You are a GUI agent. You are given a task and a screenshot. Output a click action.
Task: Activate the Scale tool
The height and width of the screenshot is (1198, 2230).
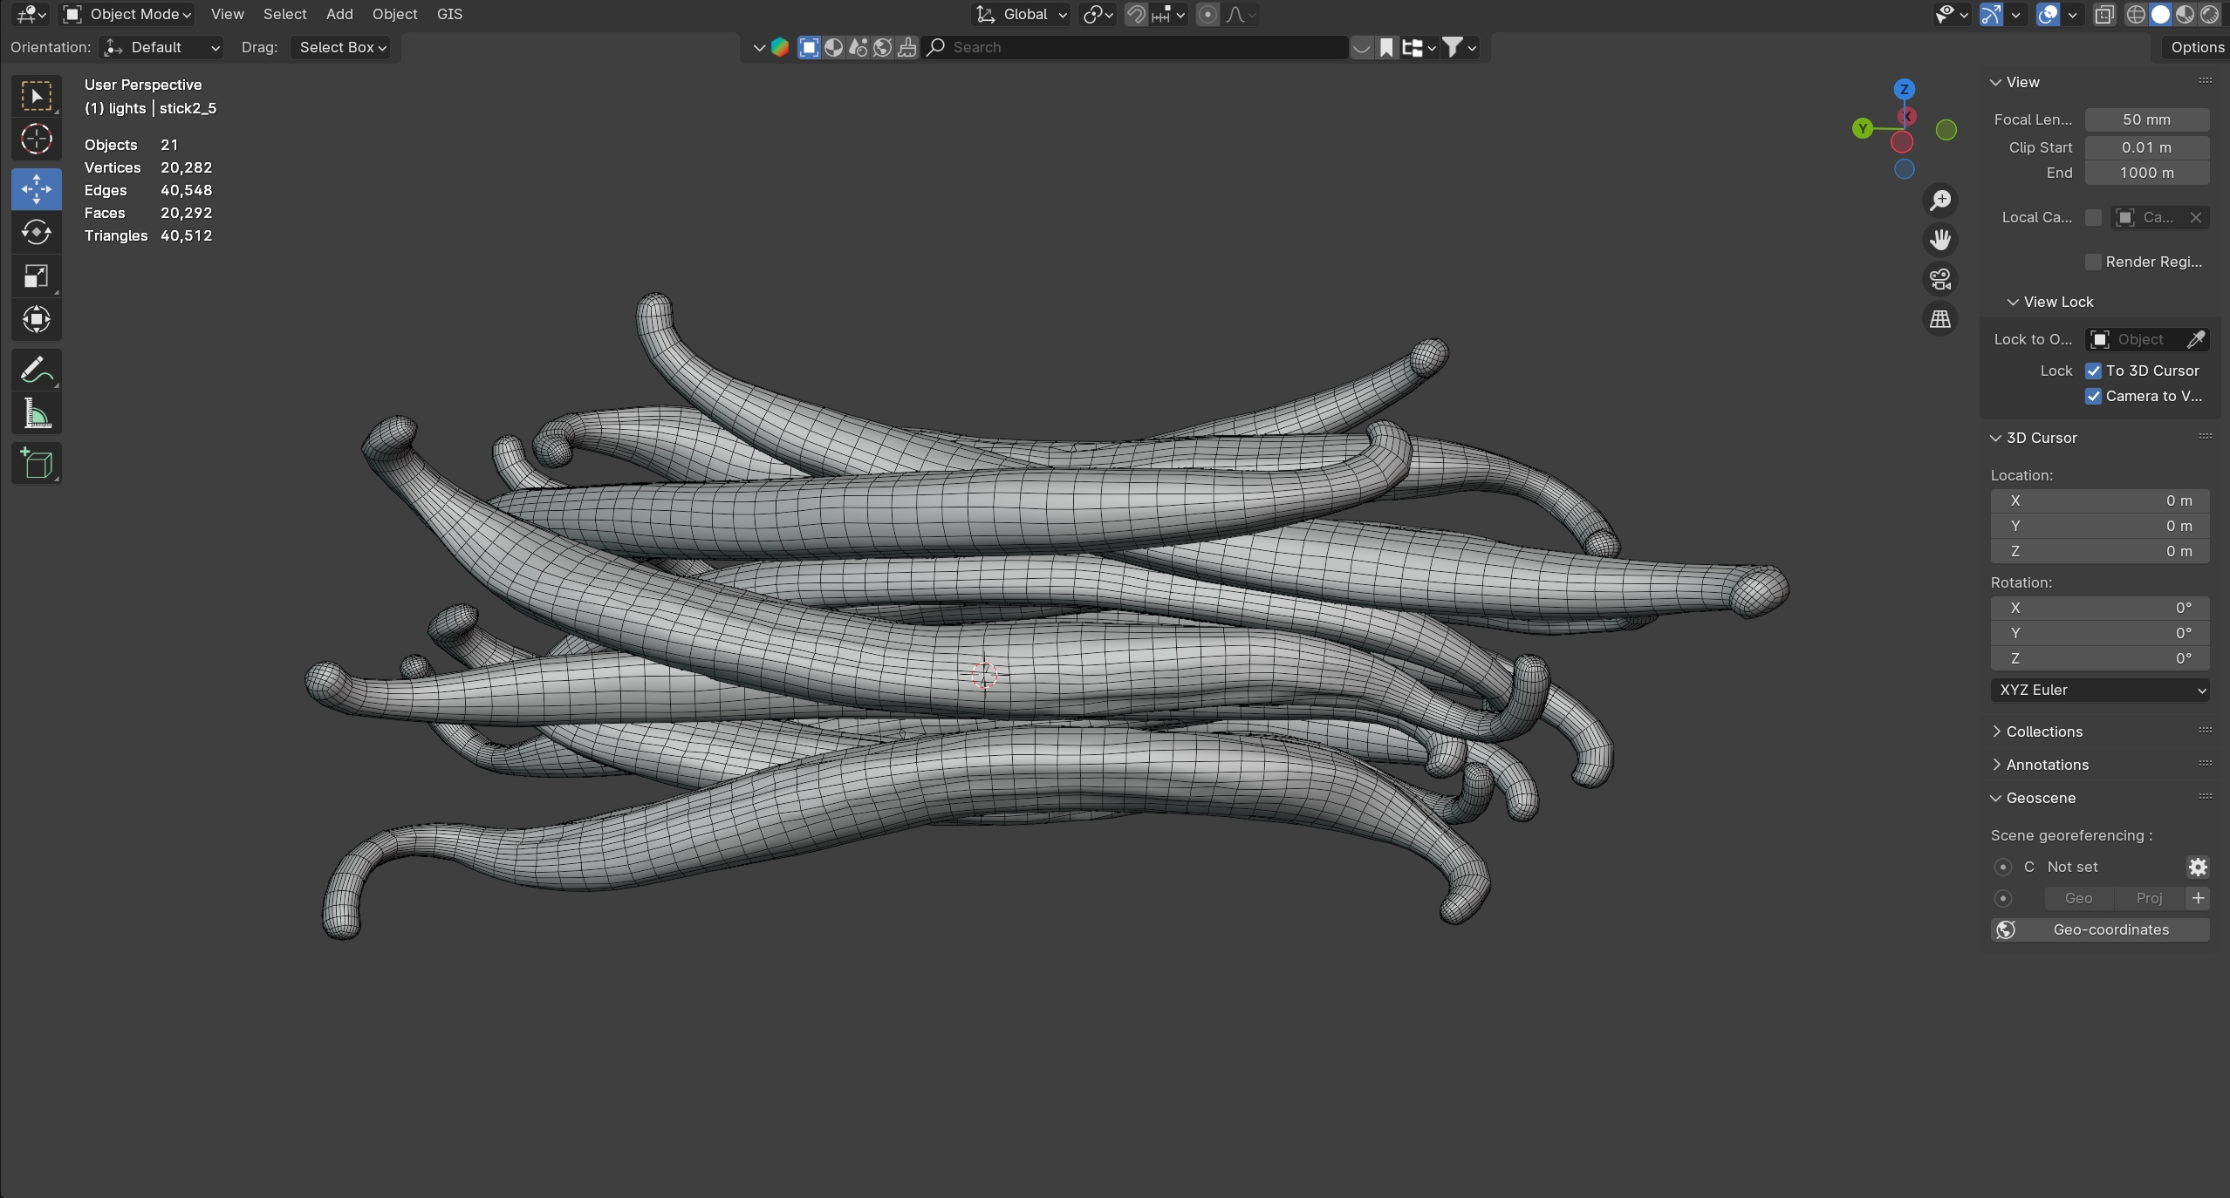point(37,276)
